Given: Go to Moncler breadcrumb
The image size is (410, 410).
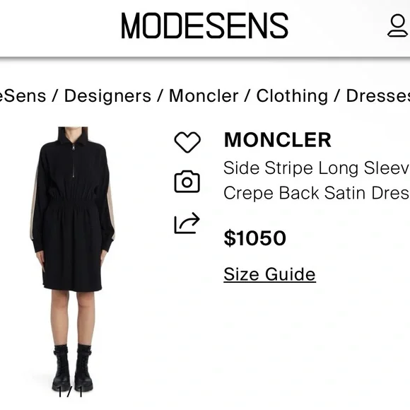Looking at the screenshot, I should point(204,95).
